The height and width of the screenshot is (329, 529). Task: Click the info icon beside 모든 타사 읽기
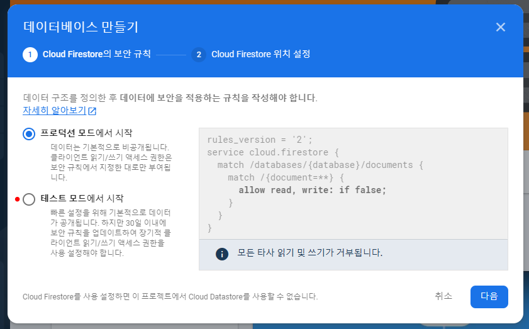coord(221,254)
